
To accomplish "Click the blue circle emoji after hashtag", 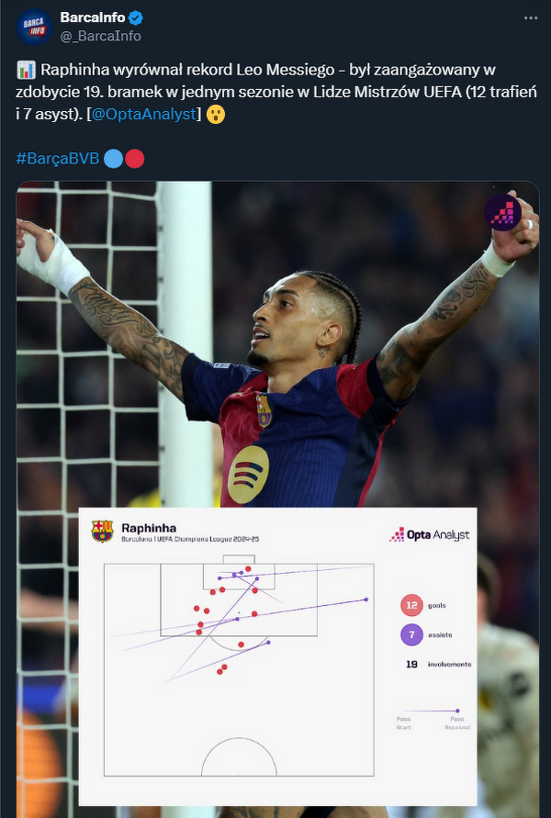I will 113,159.
